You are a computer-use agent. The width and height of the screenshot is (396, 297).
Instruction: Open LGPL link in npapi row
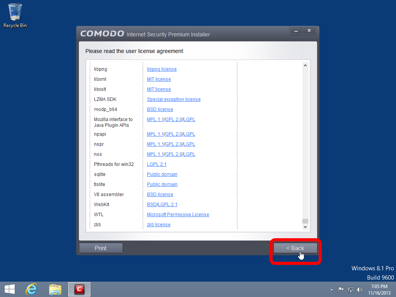tap(189, 134)
